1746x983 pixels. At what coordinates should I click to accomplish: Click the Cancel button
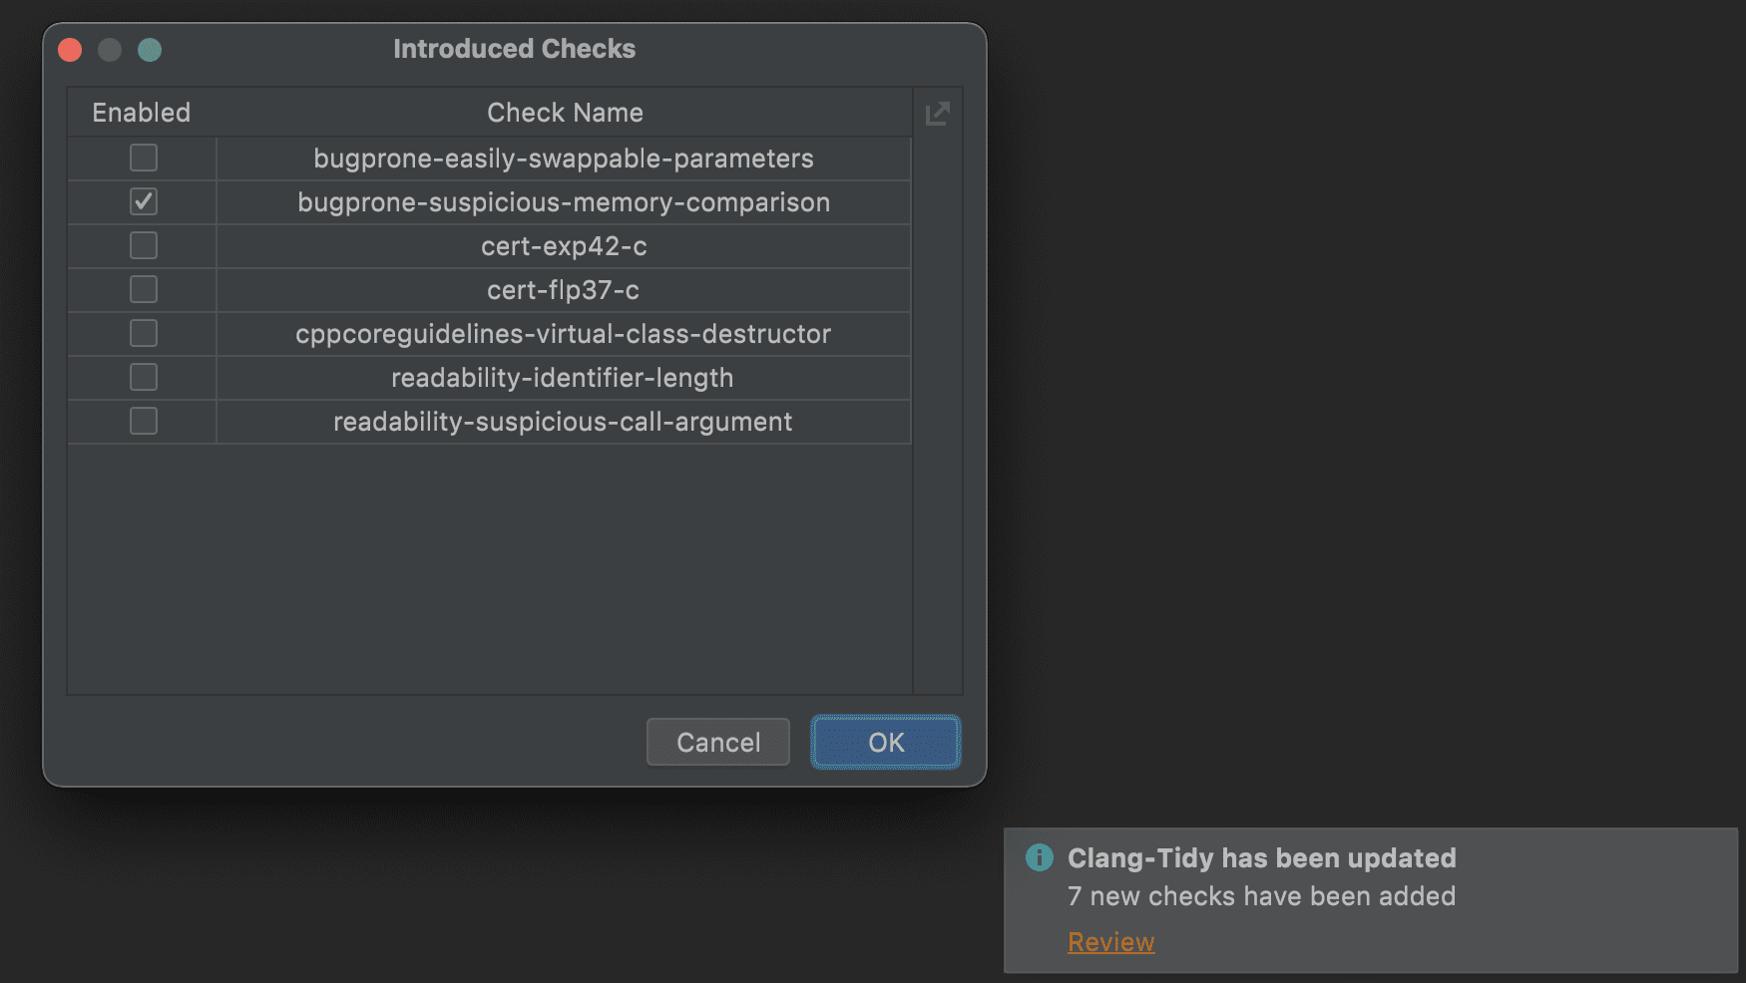point(718,742)
